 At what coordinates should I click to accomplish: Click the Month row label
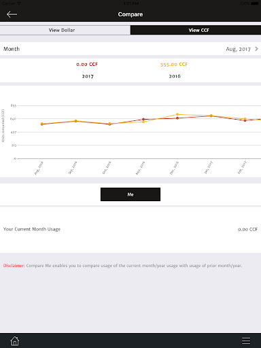12,49
